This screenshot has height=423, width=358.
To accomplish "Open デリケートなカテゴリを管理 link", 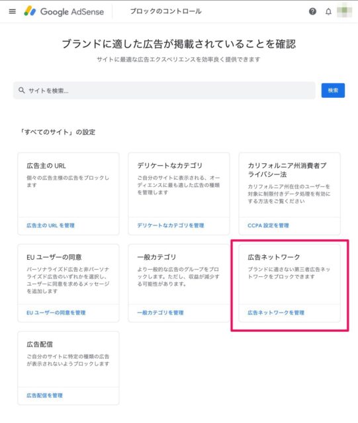I will [171, 225].
